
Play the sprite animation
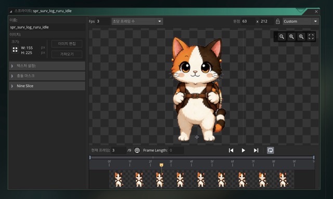tap(244, 150)
